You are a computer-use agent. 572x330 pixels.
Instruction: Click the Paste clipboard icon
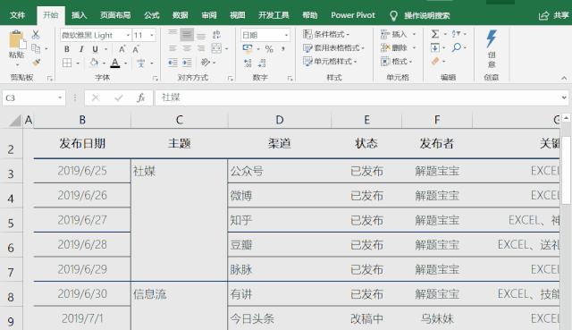tap(17, 39)
